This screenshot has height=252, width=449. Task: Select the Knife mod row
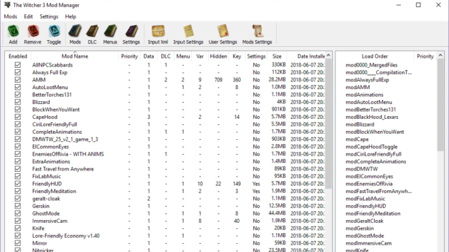coord(165,228)
